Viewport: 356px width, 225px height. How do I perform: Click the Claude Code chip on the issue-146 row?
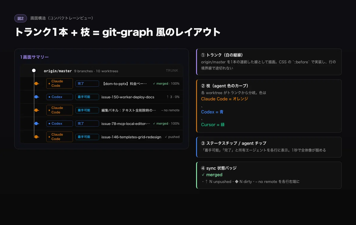(x=60, y=137)
